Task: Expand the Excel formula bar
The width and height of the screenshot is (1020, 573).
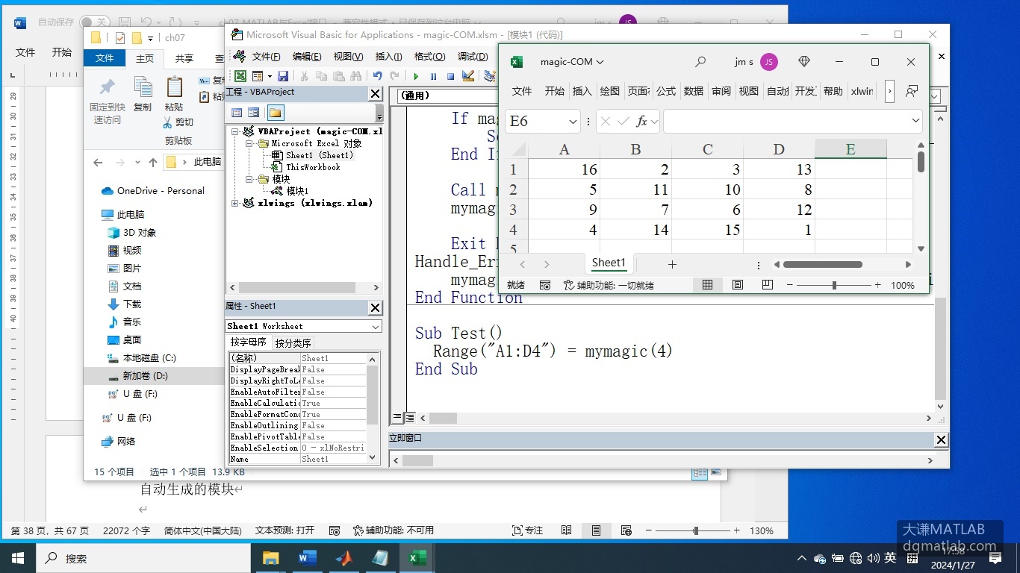Action: click(x=915, y=121)
